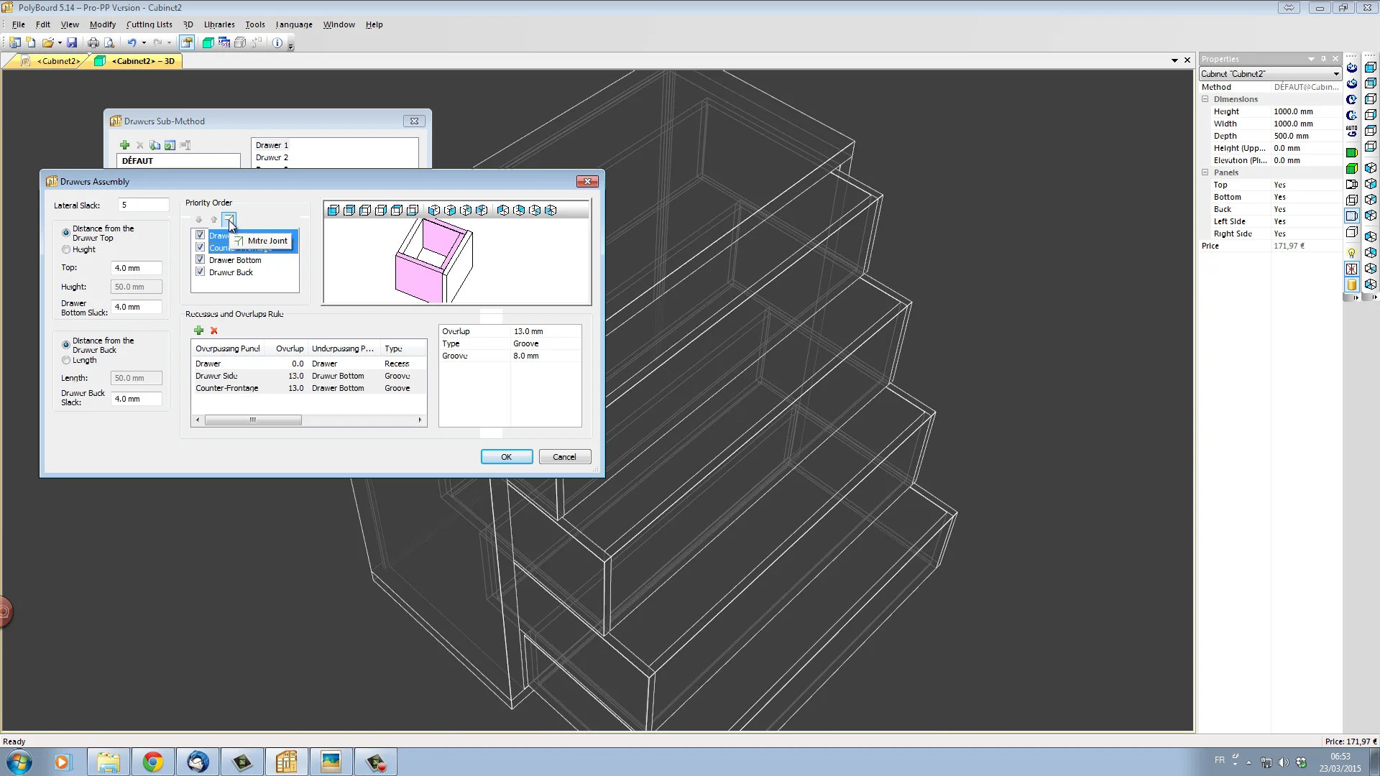Open a file with the folder icon
Viewport: 1380px width, 776px height.
46,42
